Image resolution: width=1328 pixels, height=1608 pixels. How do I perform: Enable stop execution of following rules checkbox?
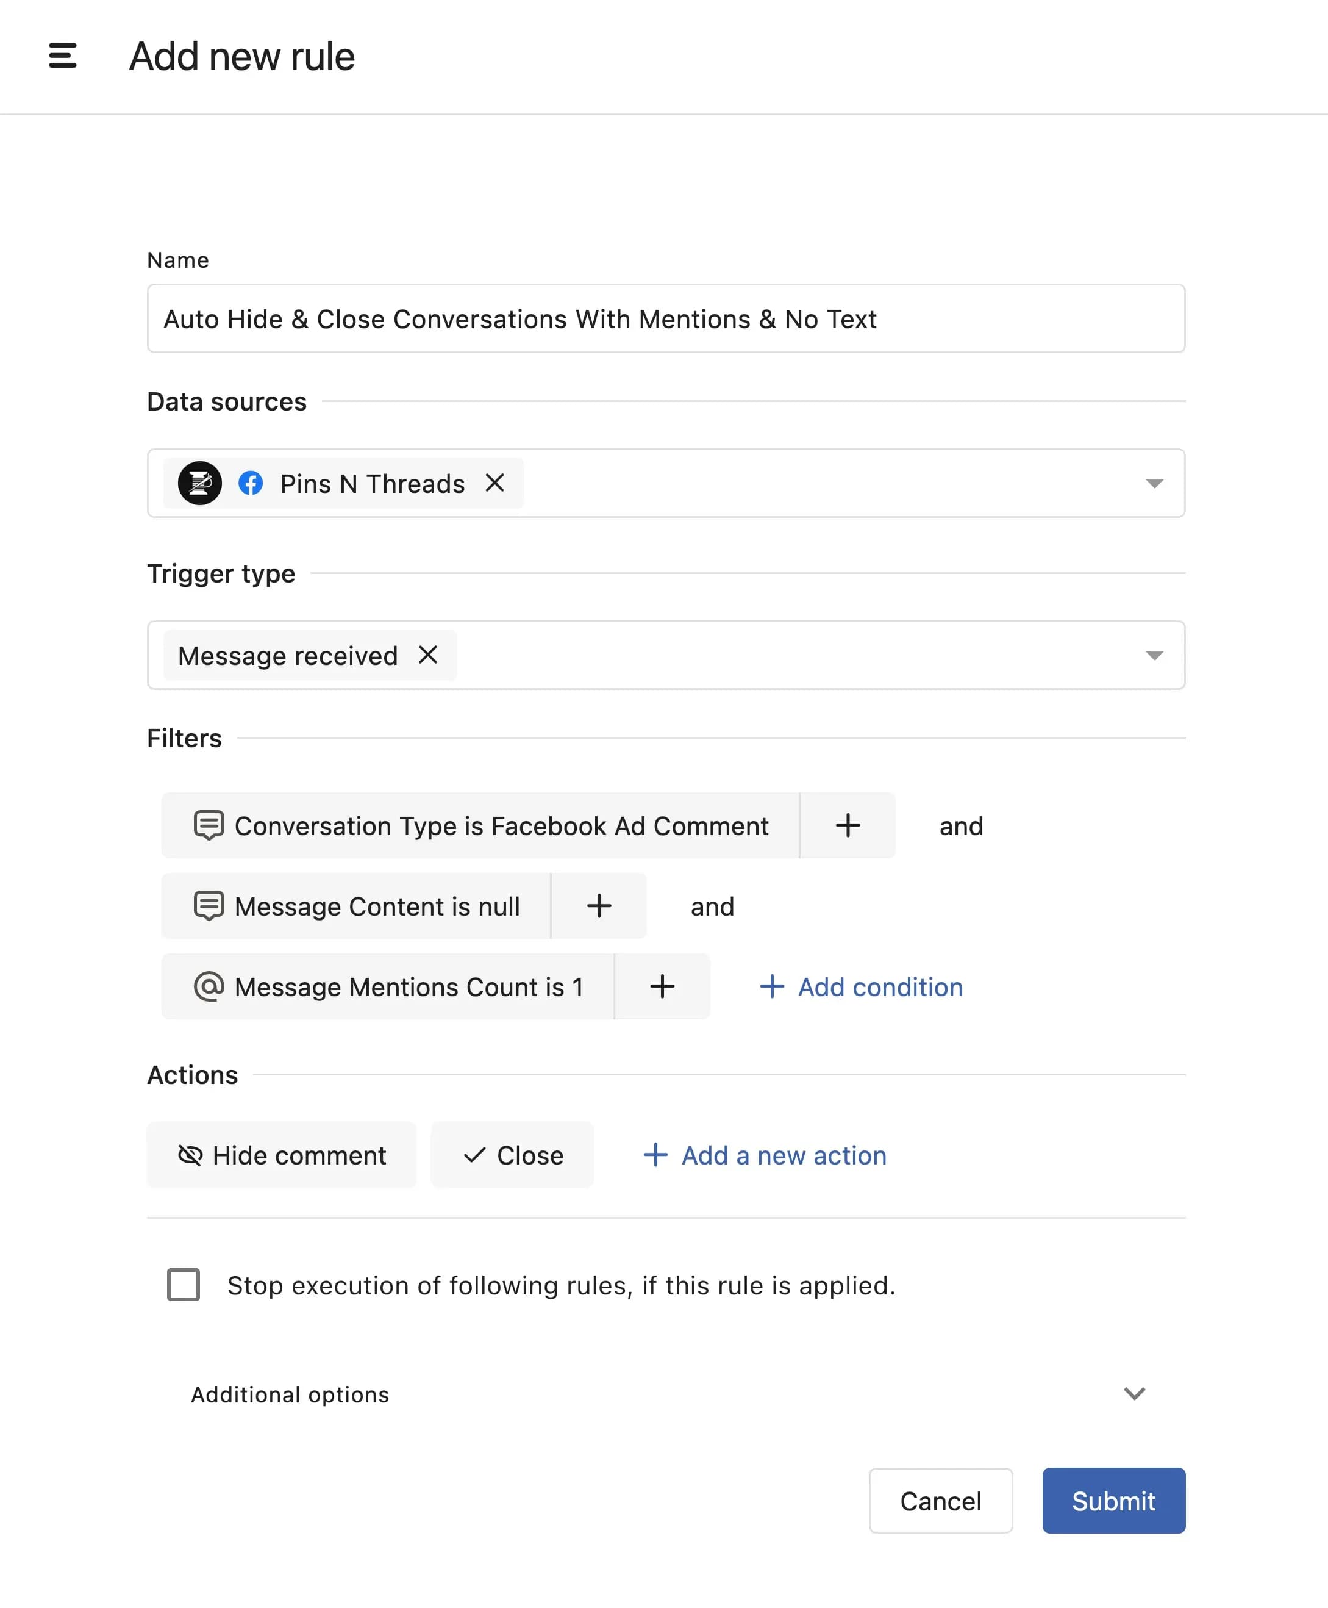tap(184, 1285)
